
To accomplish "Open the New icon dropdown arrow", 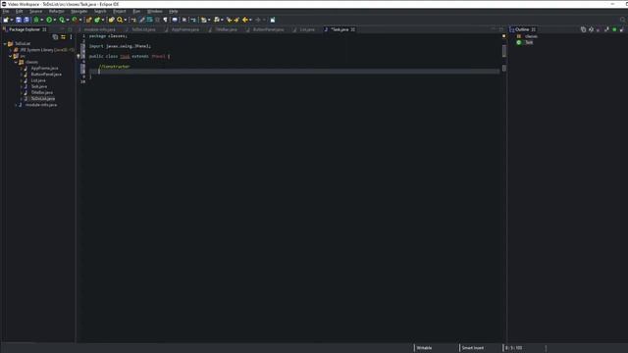I will 12,20.
